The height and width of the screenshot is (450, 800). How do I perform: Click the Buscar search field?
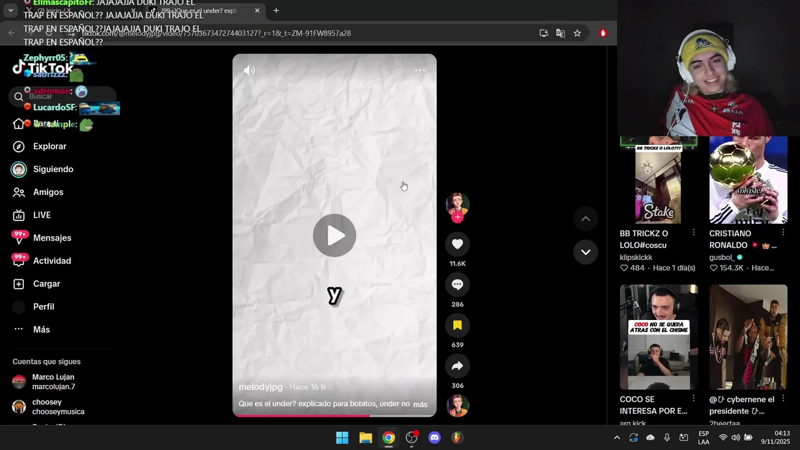(x=62, y=96)
